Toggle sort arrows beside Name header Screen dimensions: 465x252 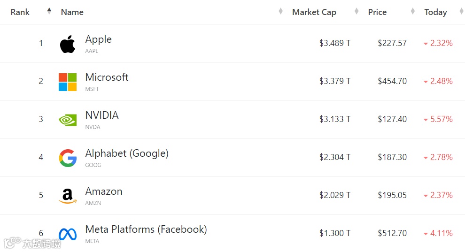281,11
